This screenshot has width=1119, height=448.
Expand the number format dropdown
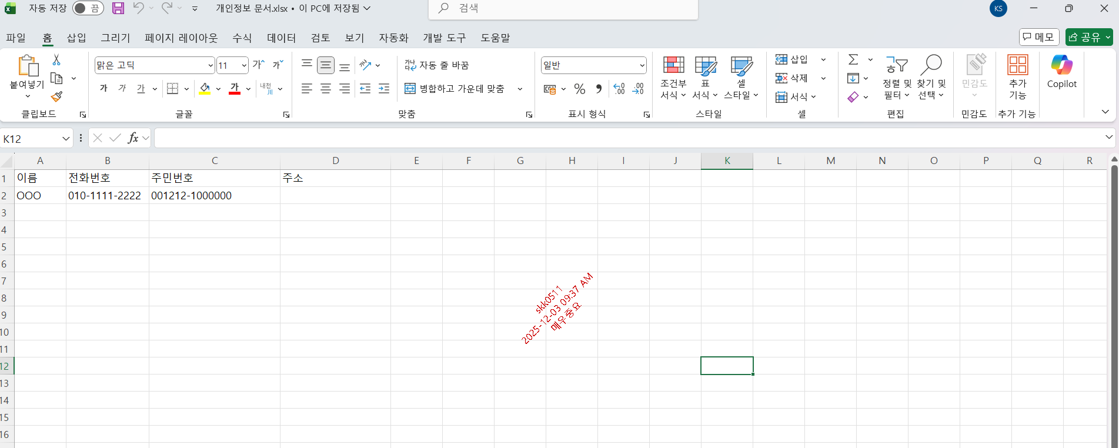pyautogui.click(x=642, y=65)
